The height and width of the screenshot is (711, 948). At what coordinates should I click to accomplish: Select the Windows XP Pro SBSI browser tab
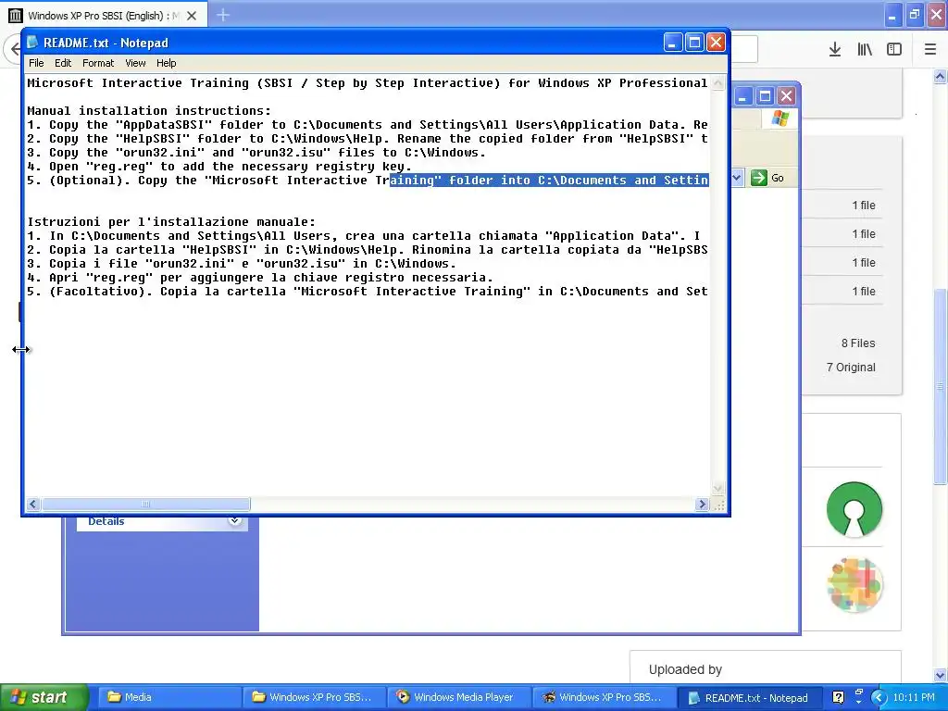pos(104,15)
